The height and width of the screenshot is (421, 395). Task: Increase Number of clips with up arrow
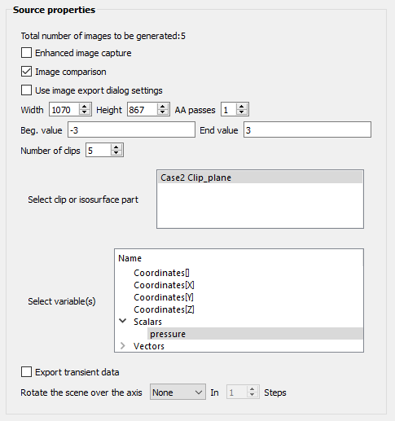(116, 147)
